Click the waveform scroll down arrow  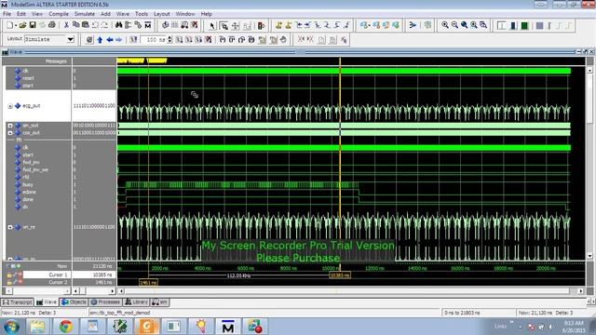pyautogui.click(x=589, y=256)
